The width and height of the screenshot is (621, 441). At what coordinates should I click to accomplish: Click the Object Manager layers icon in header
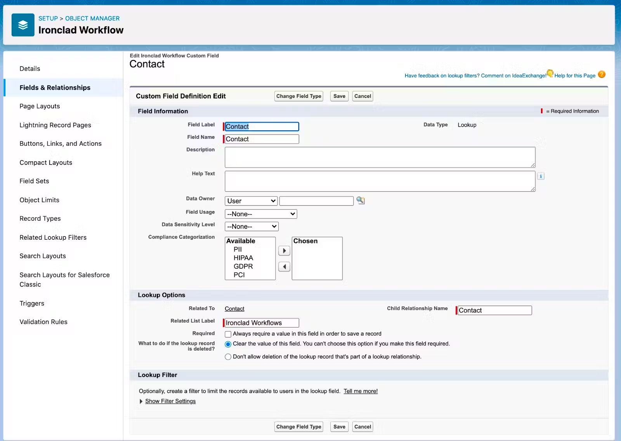pos(22,25)
